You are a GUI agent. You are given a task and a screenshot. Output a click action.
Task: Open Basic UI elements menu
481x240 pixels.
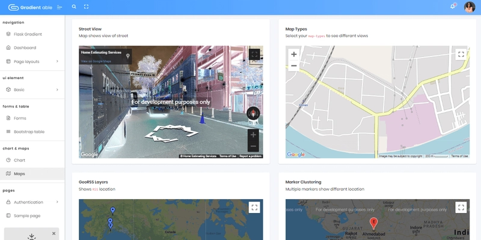[32, 89]
